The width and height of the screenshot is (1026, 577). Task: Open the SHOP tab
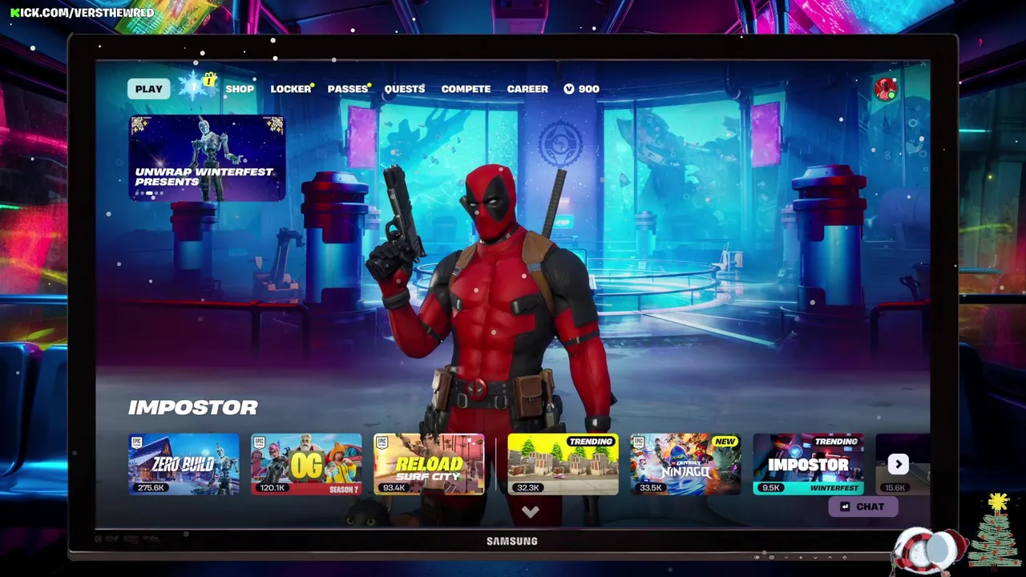[240, 89]
